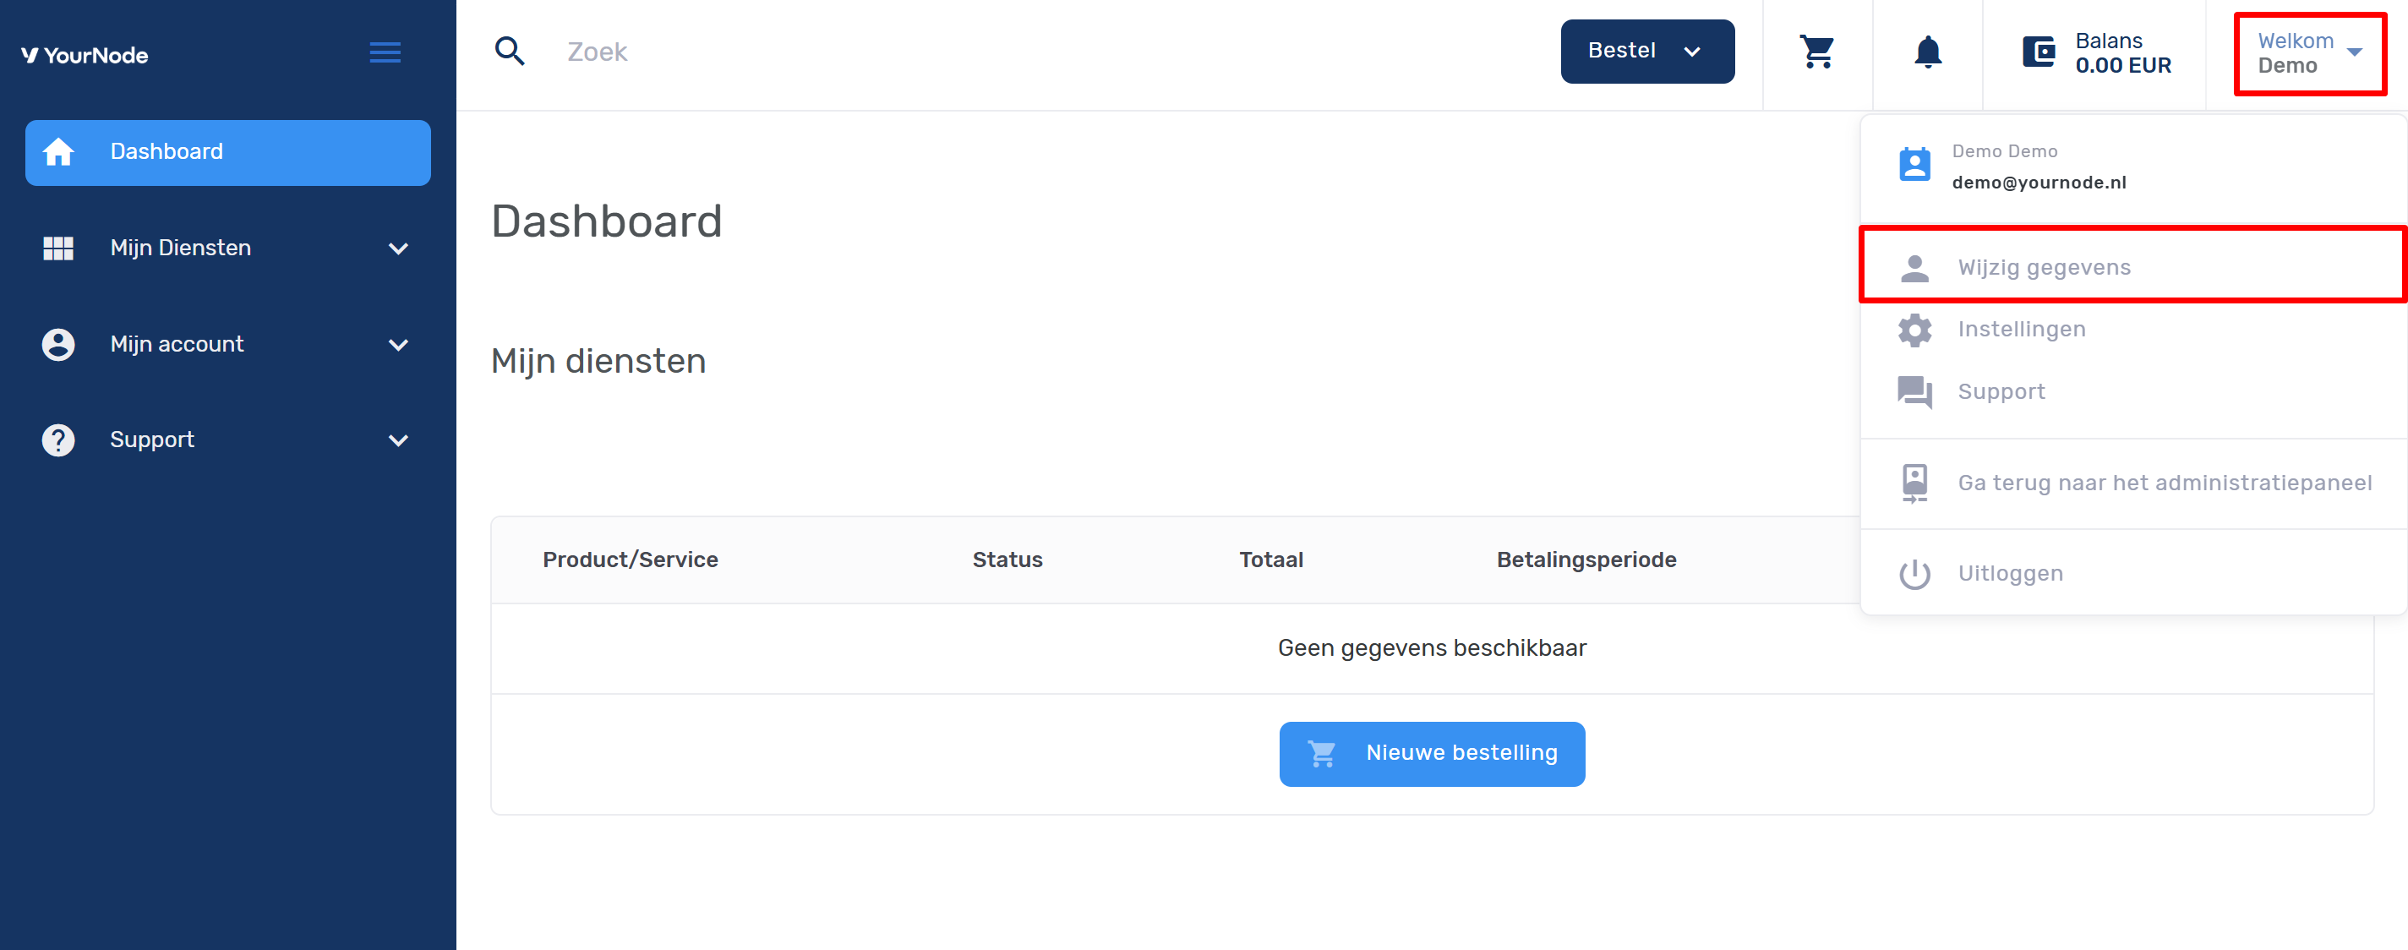Screen dimensions: 2408x950
Task: Click the Mijn Diensten grid icon
Action: coord(58,248)
